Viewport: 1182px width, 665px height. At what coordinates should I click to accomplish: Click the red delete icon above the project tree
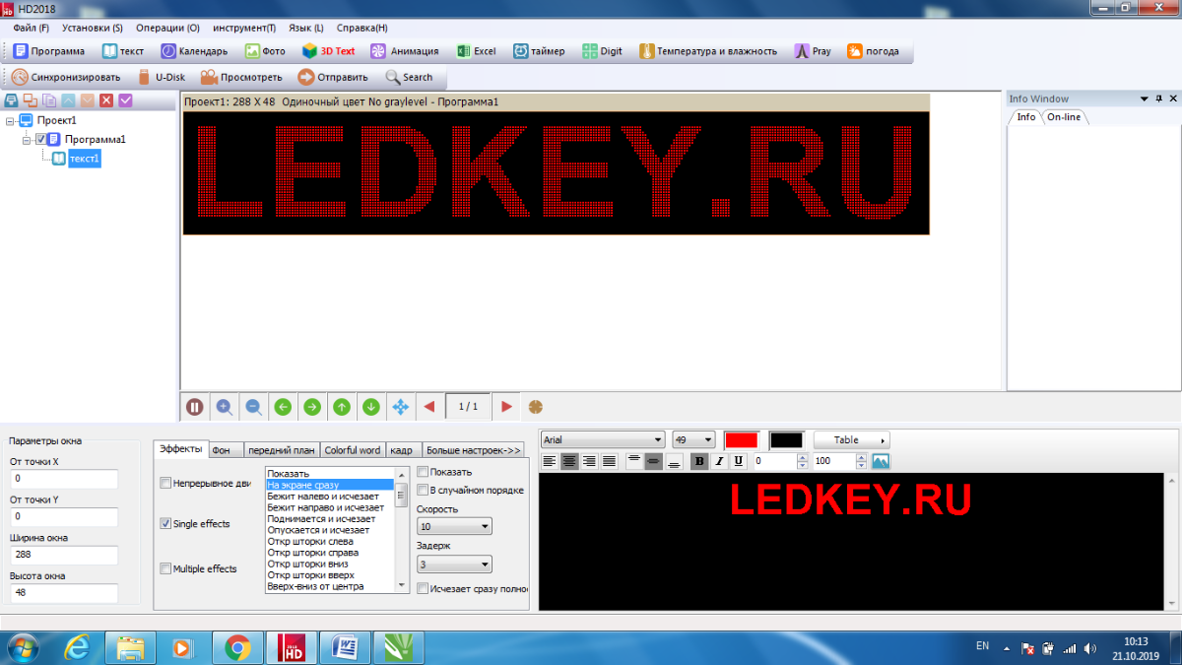coord(106,100)
